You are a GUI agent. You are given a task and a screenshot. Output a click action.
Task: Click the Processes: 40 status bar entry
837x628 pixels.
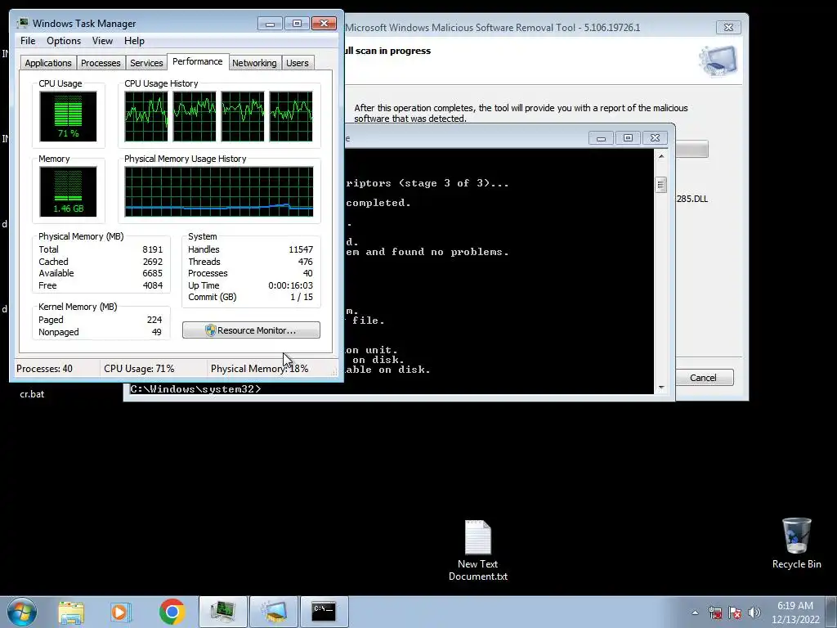tap(44, 369)
